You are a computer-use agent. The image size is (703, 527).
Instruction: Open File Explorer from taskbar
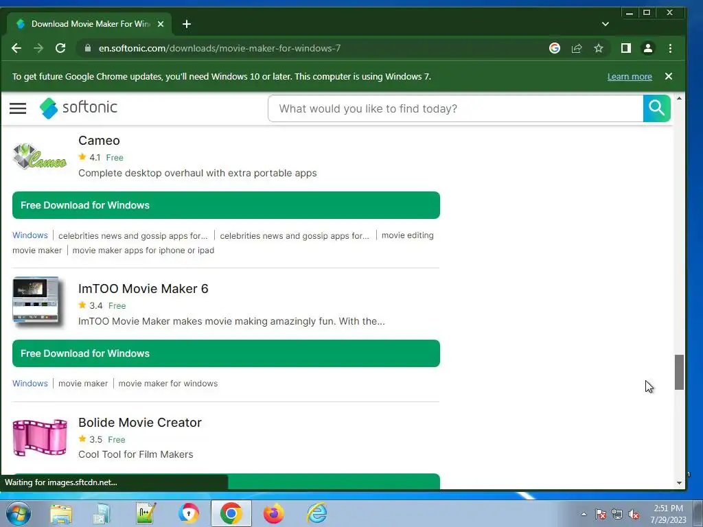point(61,513)
